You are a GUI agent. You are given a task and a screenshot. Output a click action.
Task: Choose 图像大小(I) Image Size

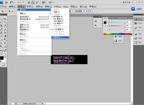(x=34, y=25)
